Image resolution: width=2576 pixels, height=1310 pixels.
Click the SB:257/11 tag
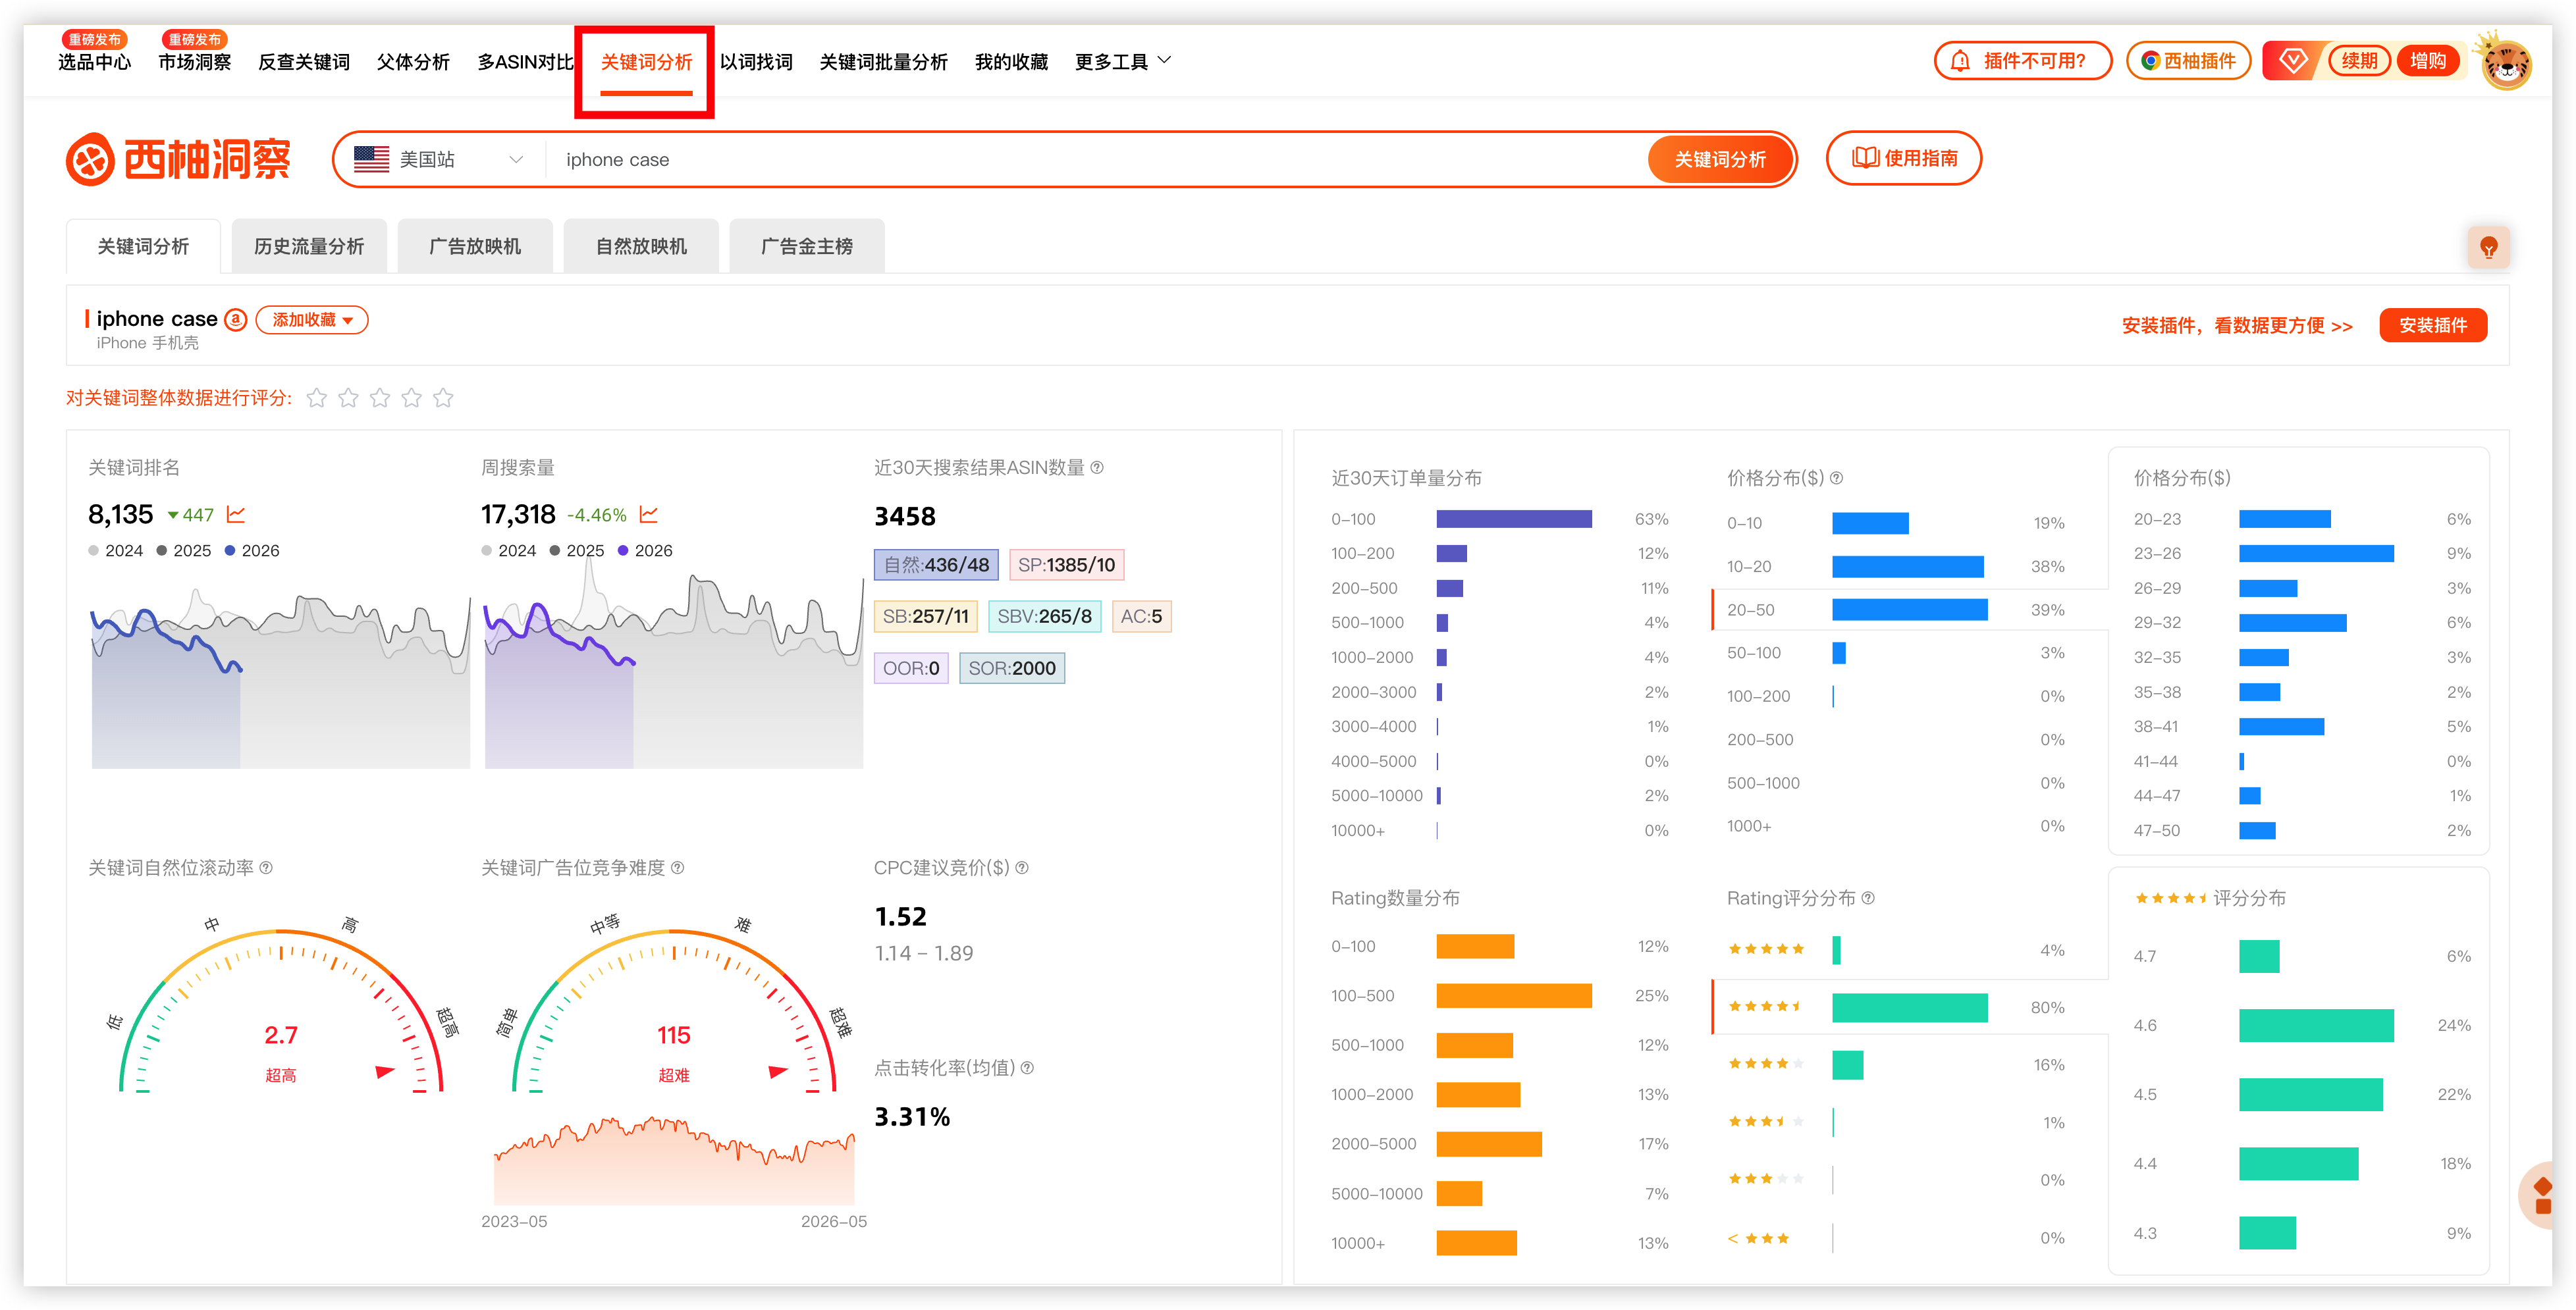[x=925, y=616]
